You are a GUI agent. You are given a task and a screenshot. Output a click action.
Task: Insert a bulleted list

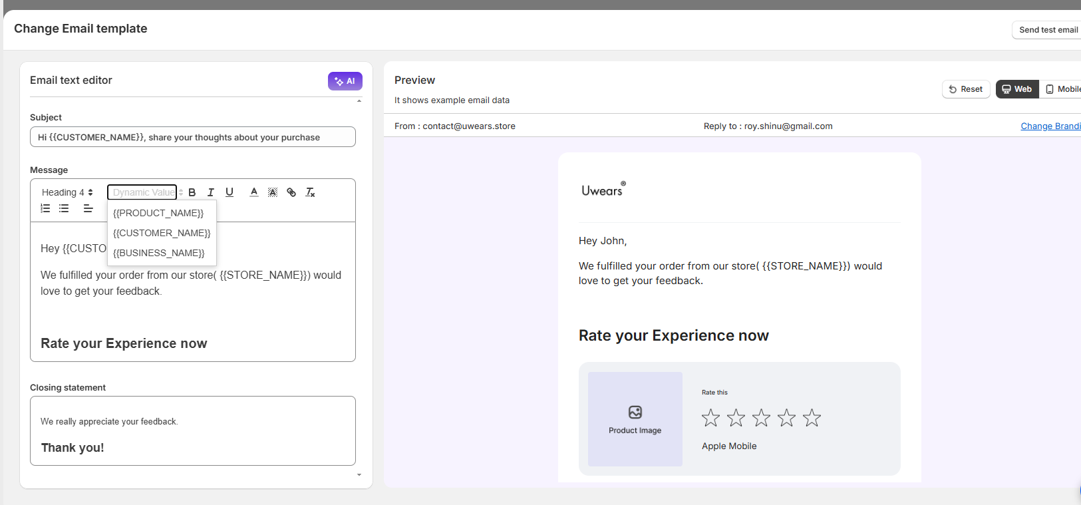pos(64,208)
